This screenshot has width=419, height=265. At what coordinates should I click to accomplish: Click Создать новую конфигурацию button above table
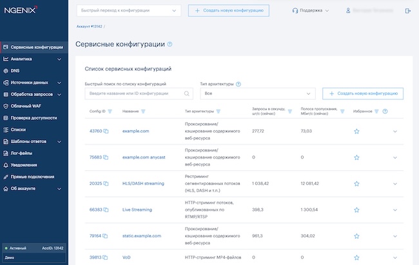click(363, 93)
